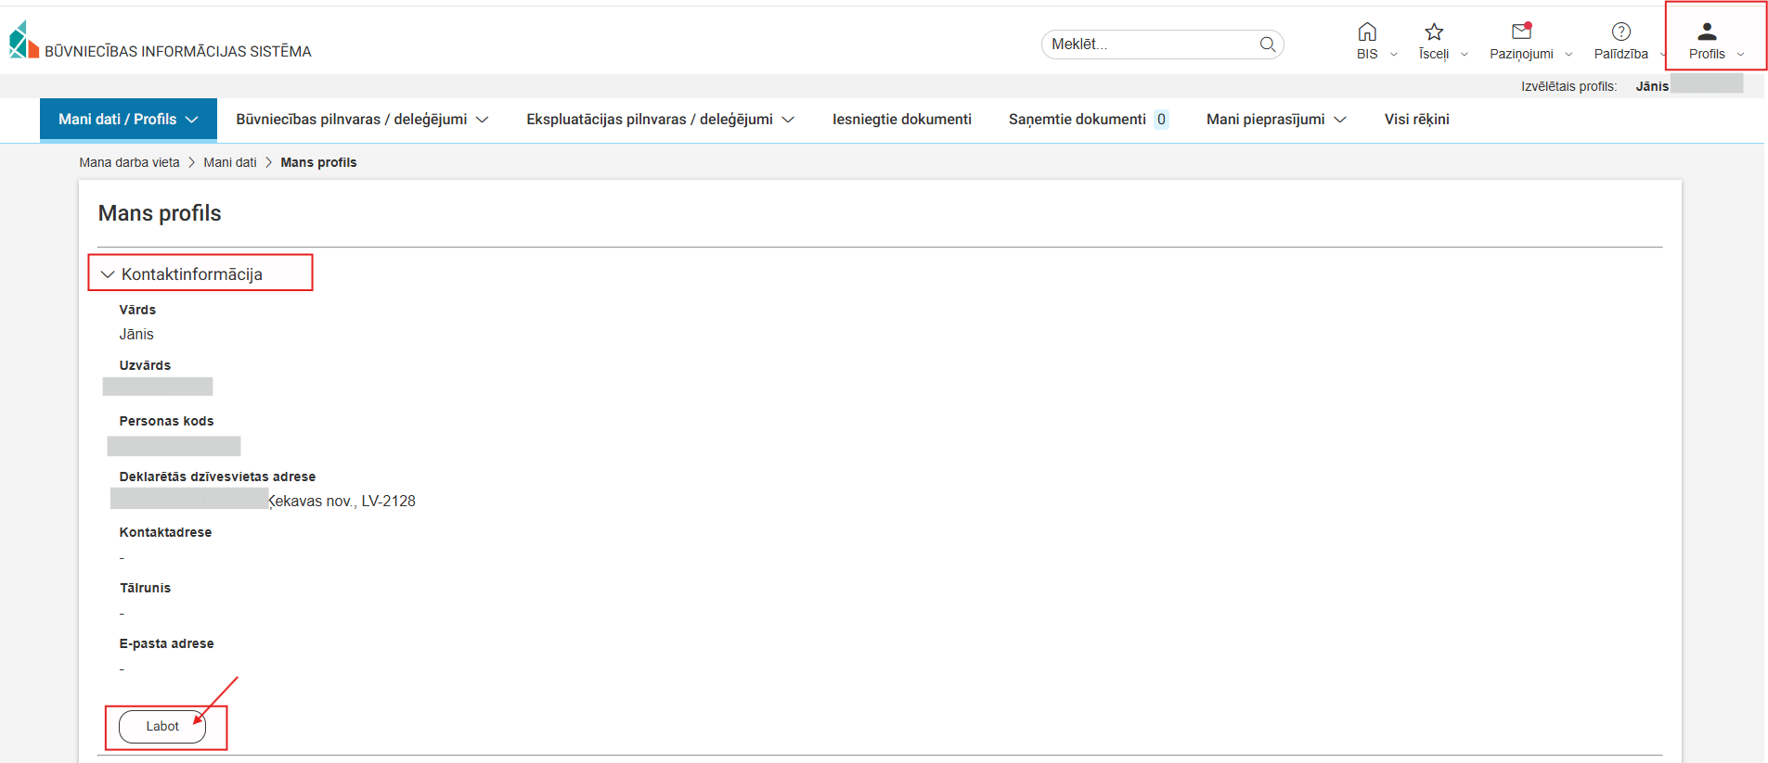
Task: Navigate to Mani dati breadcrumb
Action: pos(230,162)
